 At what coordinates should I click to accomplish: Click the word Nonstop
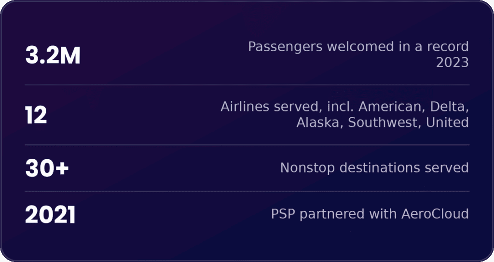[307, 168]
